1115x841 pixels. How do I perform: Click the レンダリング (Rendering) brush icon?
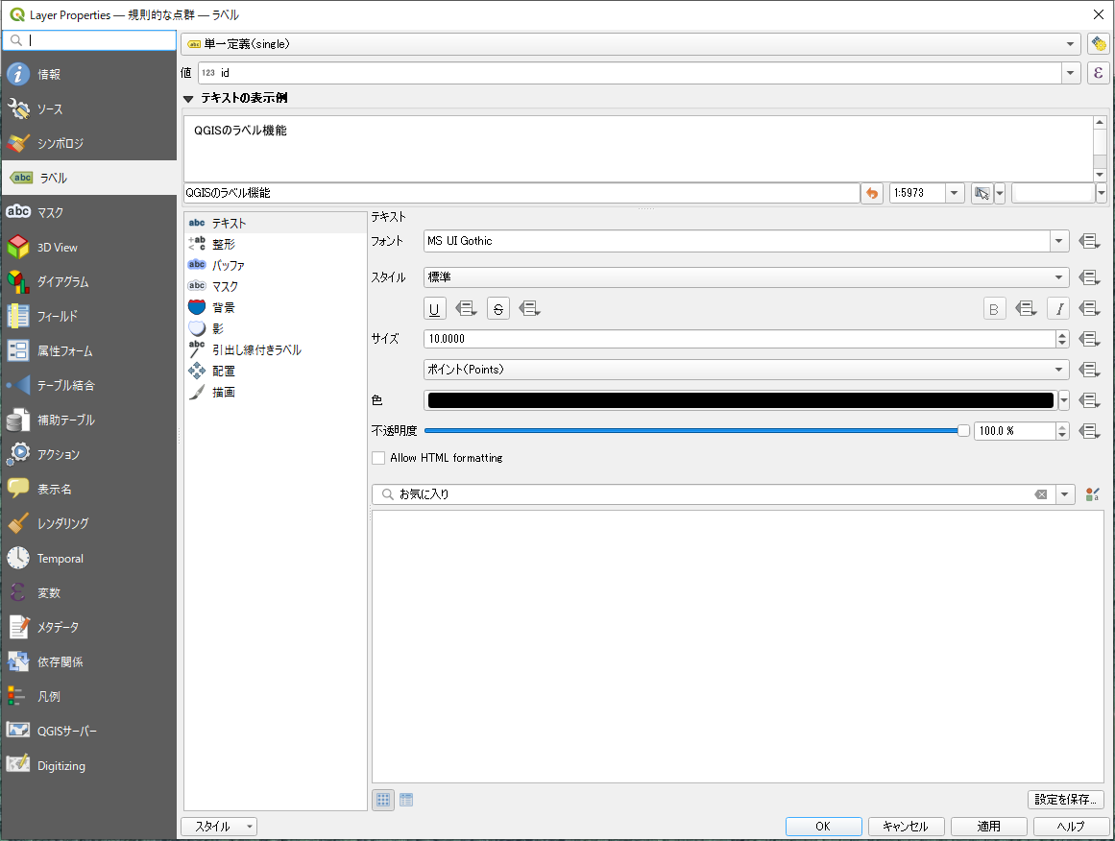pyautogui.click(x=18, y=523)
